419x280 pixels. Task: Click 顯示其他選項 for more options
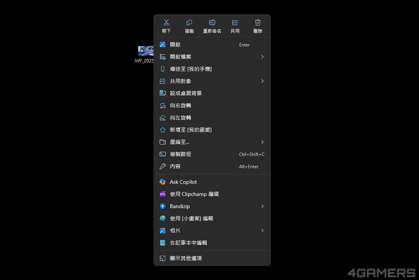pos(186,258)
